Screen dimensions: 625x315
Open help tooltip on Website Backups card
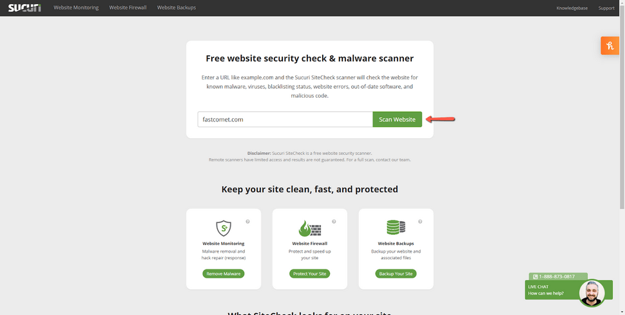click(x=420, y=222)
